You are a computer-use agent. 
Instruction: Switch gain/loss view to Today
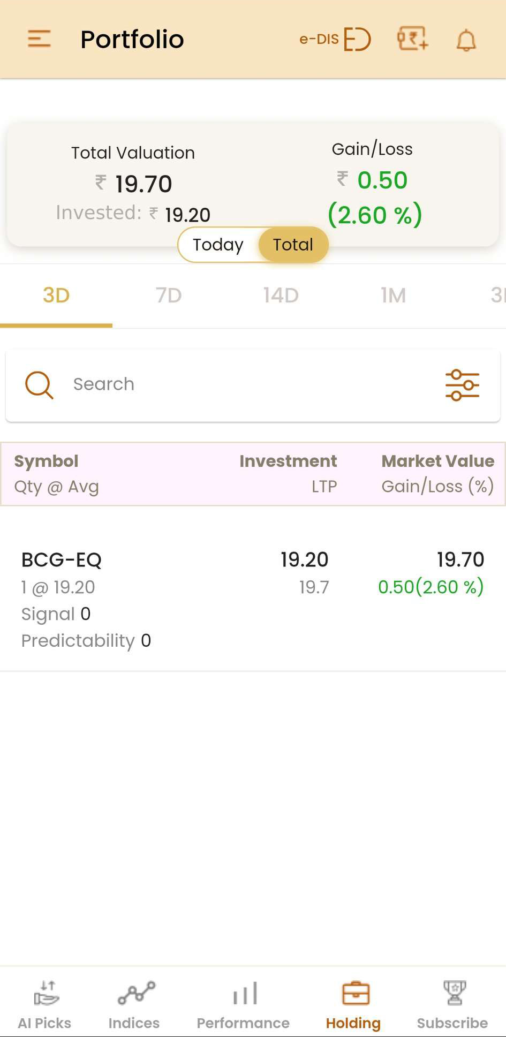click(x=218, y=245)
